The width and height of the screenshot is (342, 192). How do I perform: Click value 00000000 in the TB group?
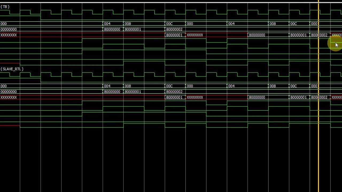[x=9, y=29]
